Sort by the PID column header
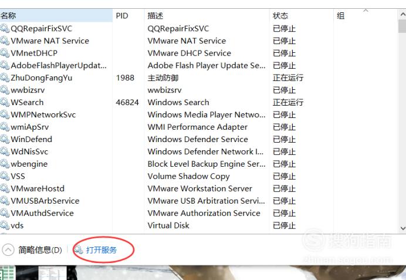This screenshot has height=280, width=406. 128,15
